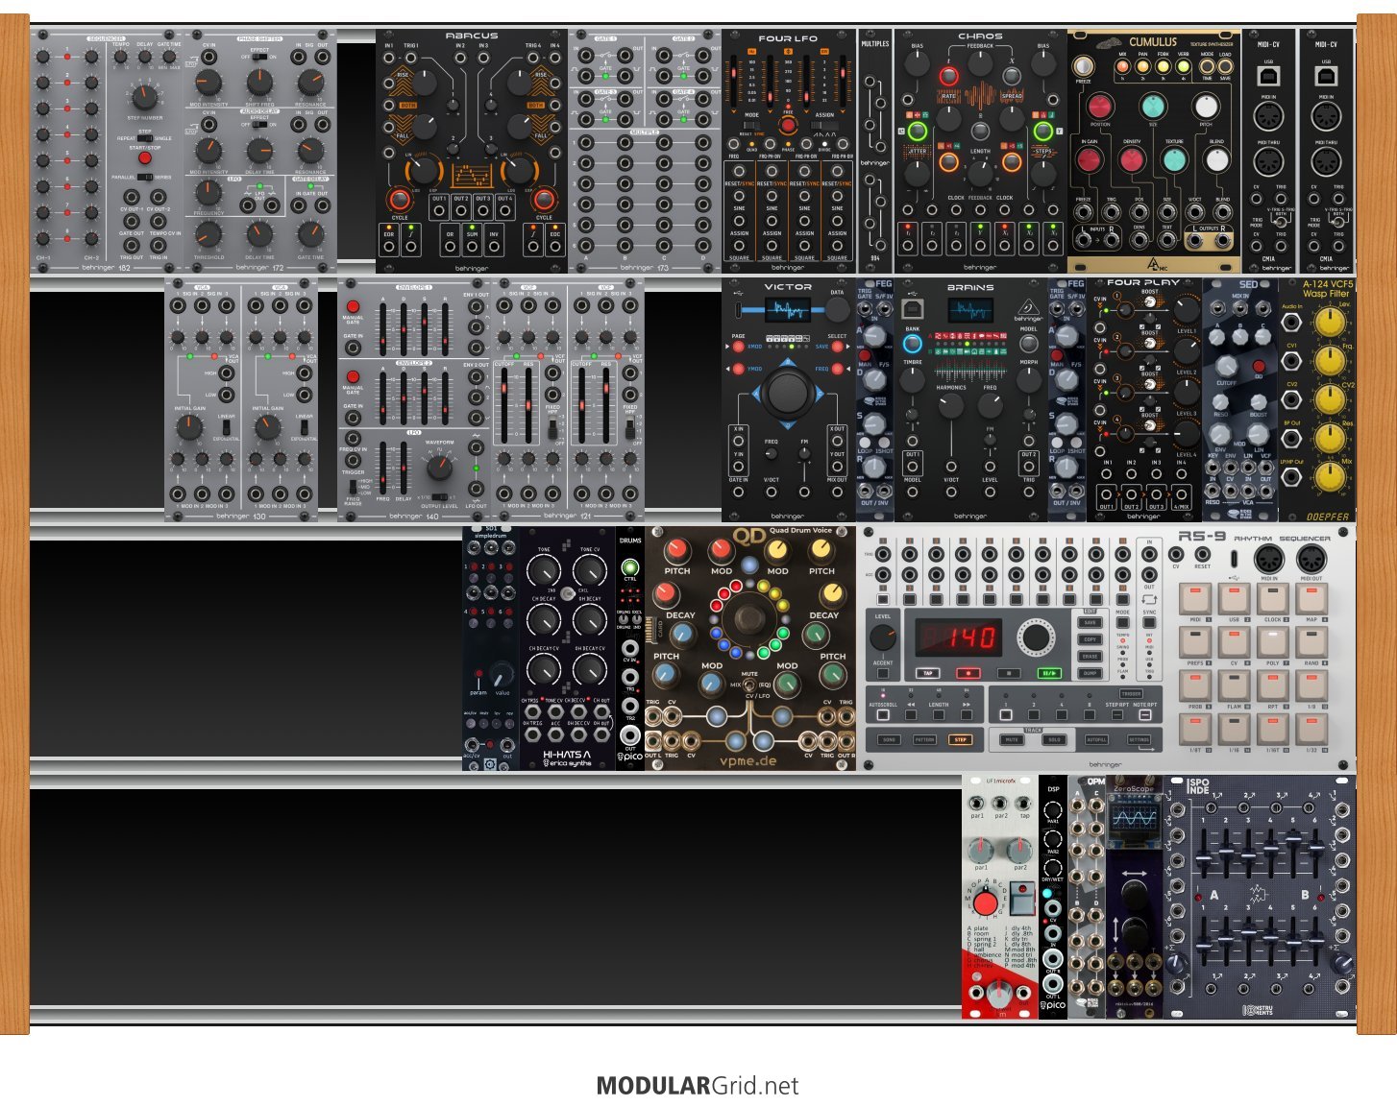Click the red POSITION knob on Cumulus
This screenshot has height=1106, width=1397.
tap(1100, 107)
